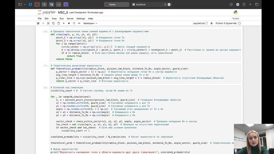The width and height of the screenshot is (274, 154).
Task: Cut selected cell using scissors icon
Action: tap(48, 23)
